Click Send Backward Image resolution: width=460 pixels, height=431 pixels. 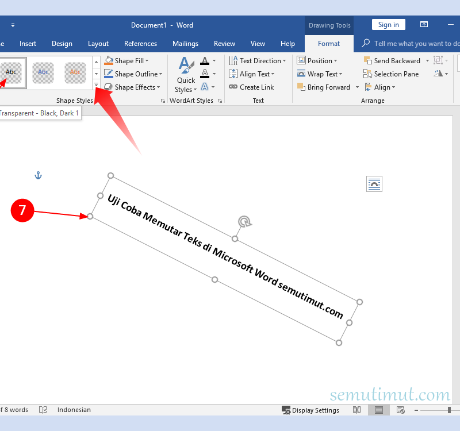pyautogui.click(x=392, y=61)
